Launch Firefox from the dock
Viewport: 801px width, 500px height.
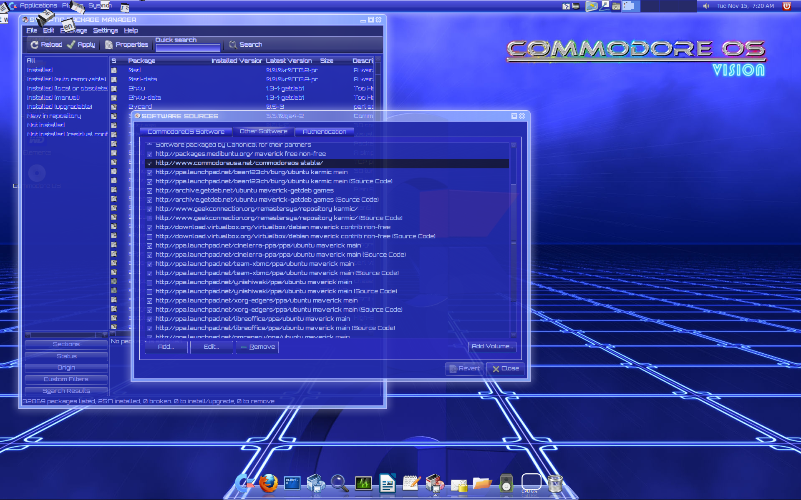[269, 483]
